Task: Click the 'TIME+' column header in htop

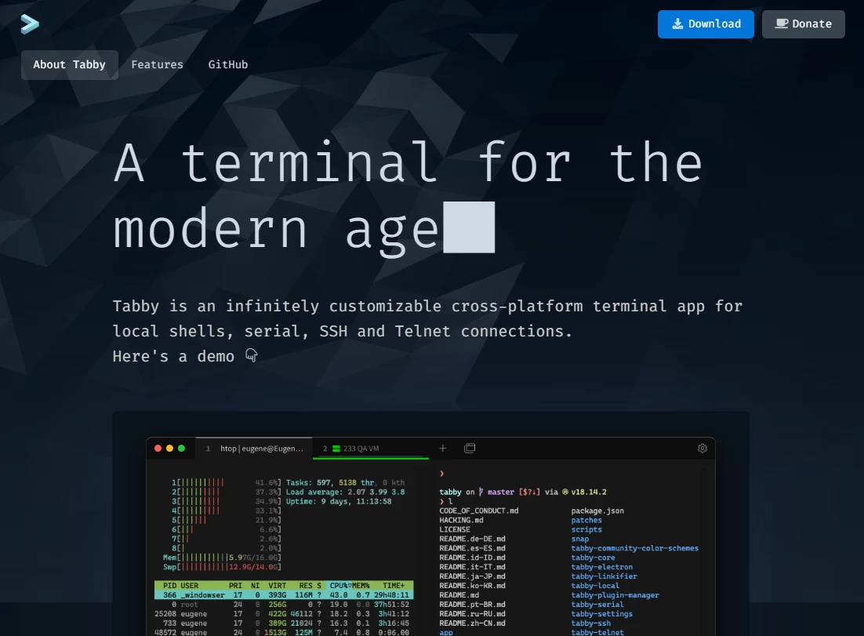Action: pos(394,586)
